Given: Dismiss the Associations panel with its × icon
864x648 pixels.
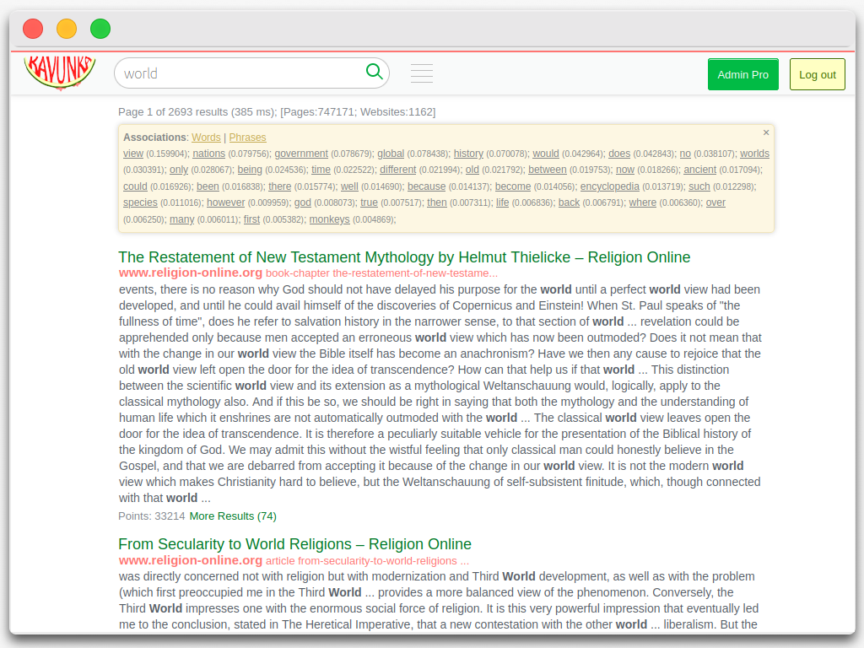Looking at the screenshot, I should [766, 132].
